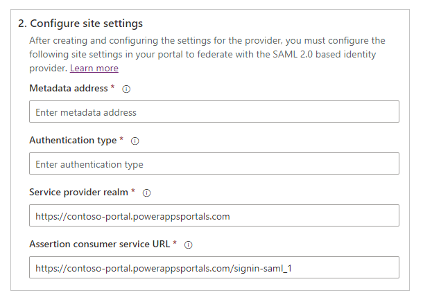This screenshot has width=423, height=302.
Task: Click the Authentication type info icon
Action: [x=135, y=141]
